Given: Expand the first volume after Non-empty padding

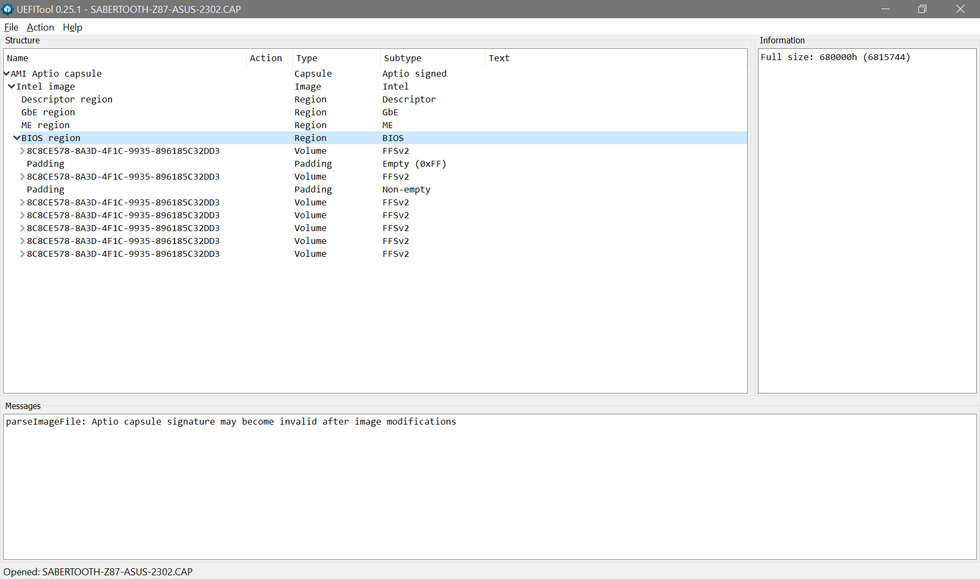Looking at the screenshot, I should 22,202.
